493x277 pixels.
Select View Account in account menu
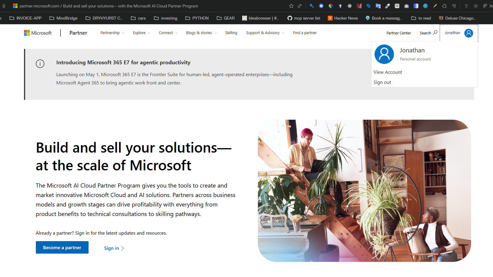click(x=388, y=72)
